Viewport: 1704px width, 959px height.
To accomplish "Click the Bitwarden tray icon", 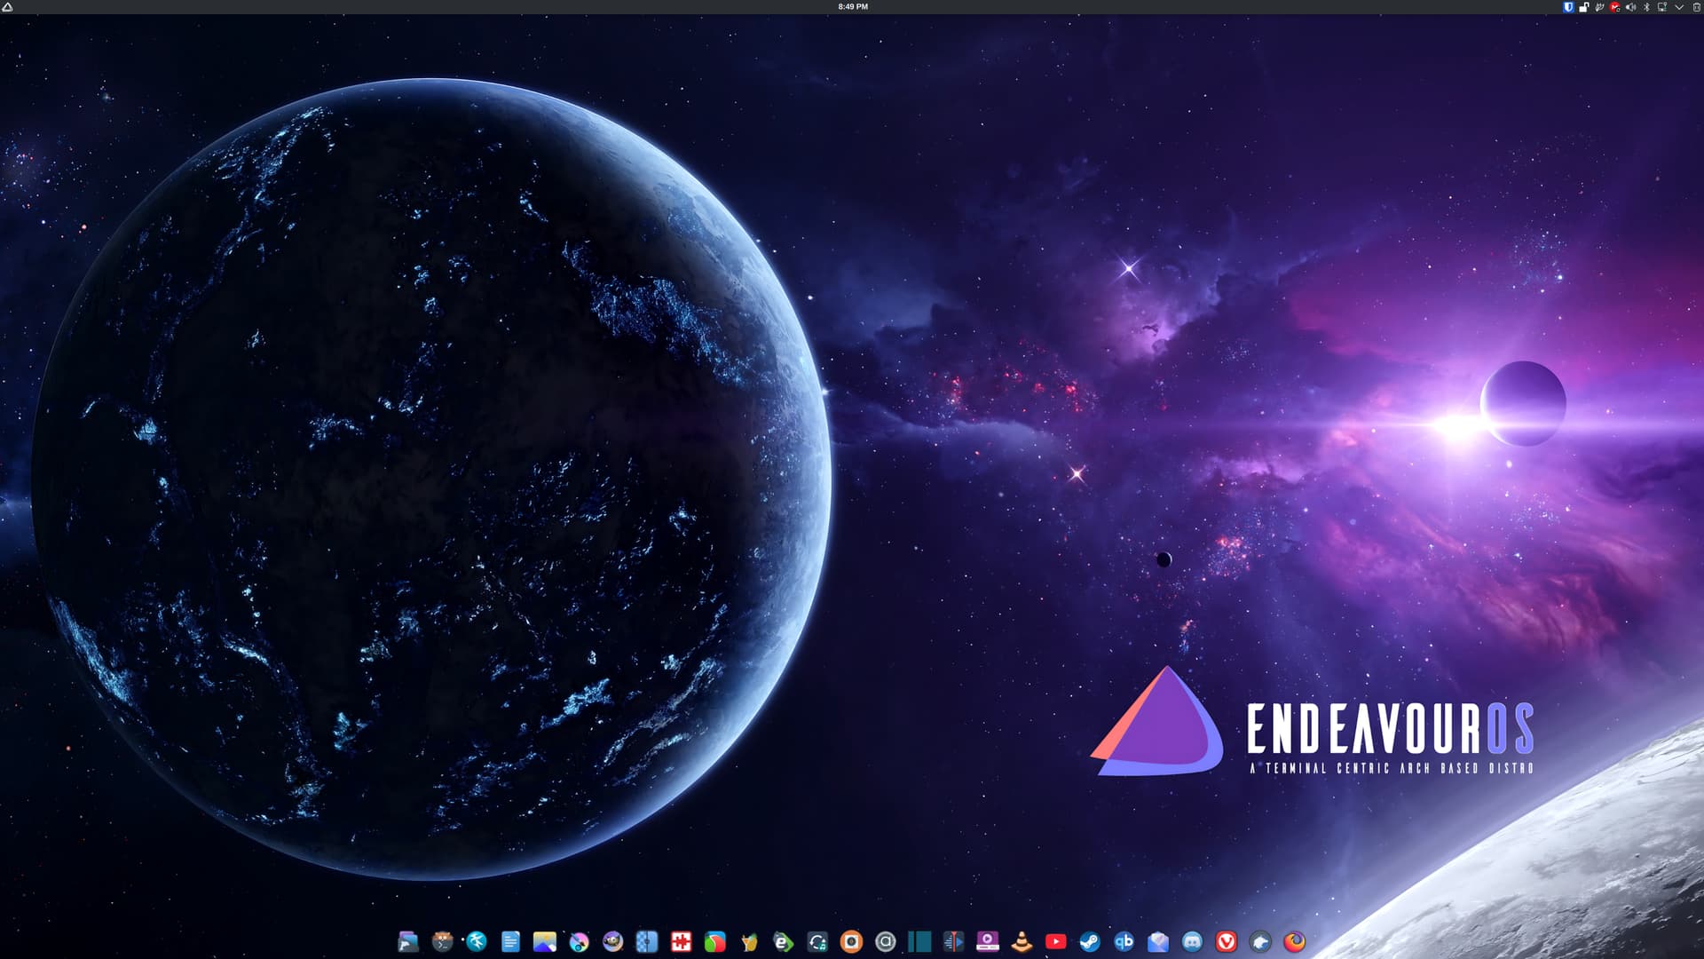I will click(x=1568, y=6).
